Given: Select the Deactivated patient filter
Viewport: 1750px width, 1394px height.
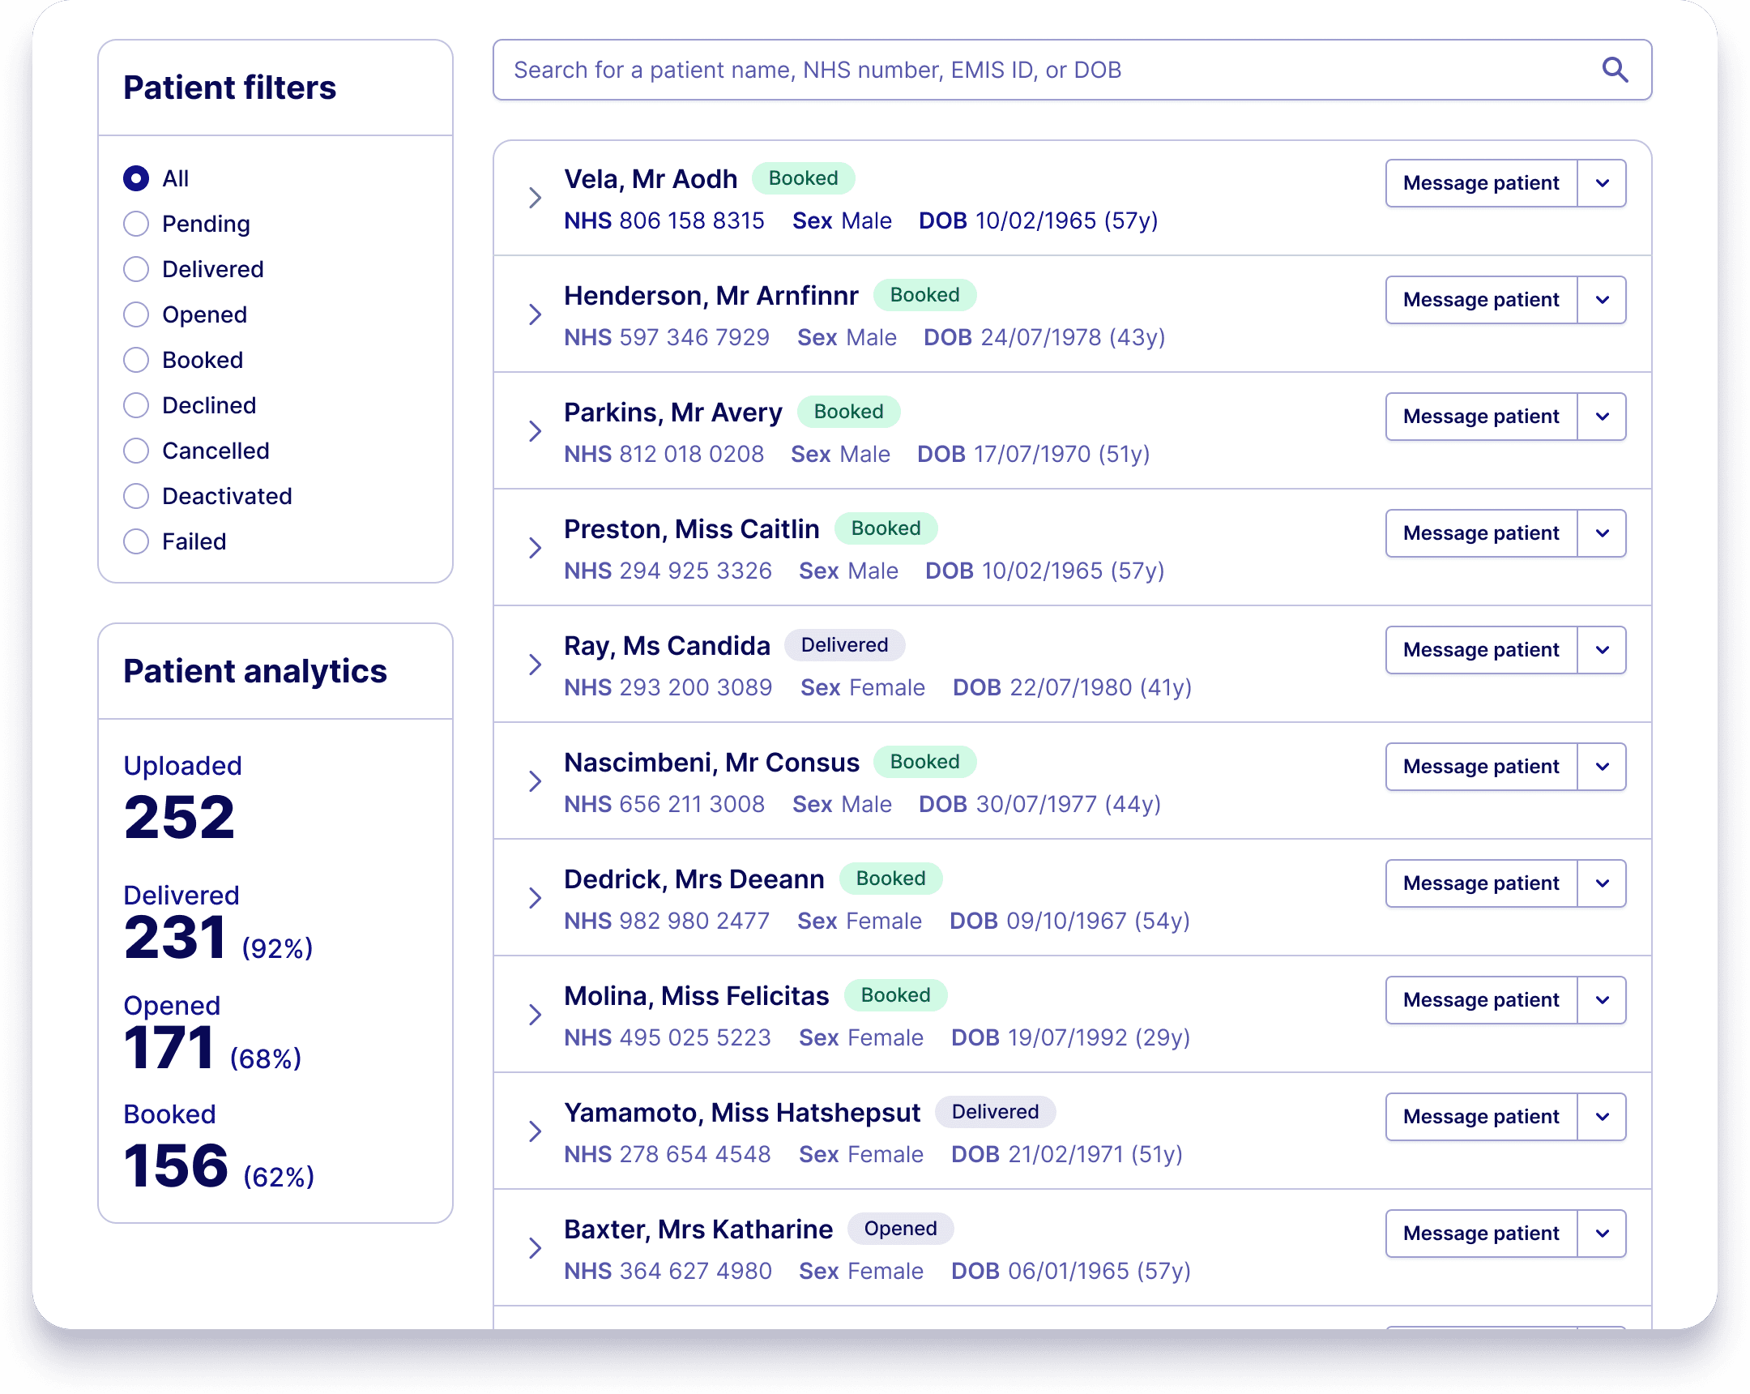Looking at the screenshot, I should click(136, 495).
